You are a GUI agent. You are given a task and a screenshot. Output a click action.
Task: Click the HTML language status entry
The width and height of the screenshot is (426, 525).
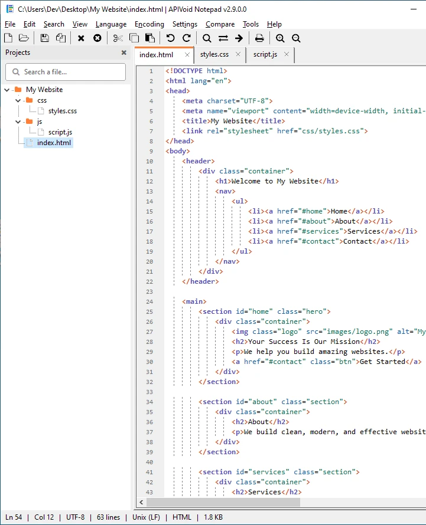tap(182, 517)
